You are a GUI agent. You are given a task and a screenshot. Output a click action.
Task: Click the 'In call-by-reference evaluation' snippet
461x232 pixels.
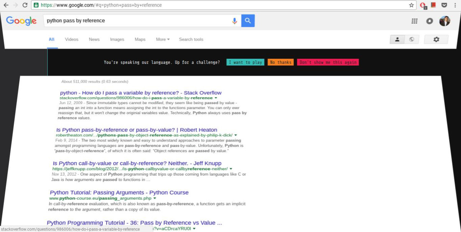click(x=147, y=207)
